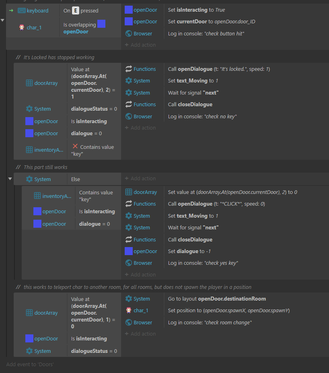Collapse the top keyboard event group arrow
Viewport: 329px width, 373px height.
click(2, 20)
